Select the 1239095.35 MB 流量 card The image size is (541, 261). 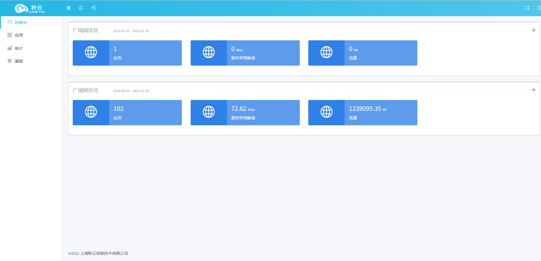point(381,112)
